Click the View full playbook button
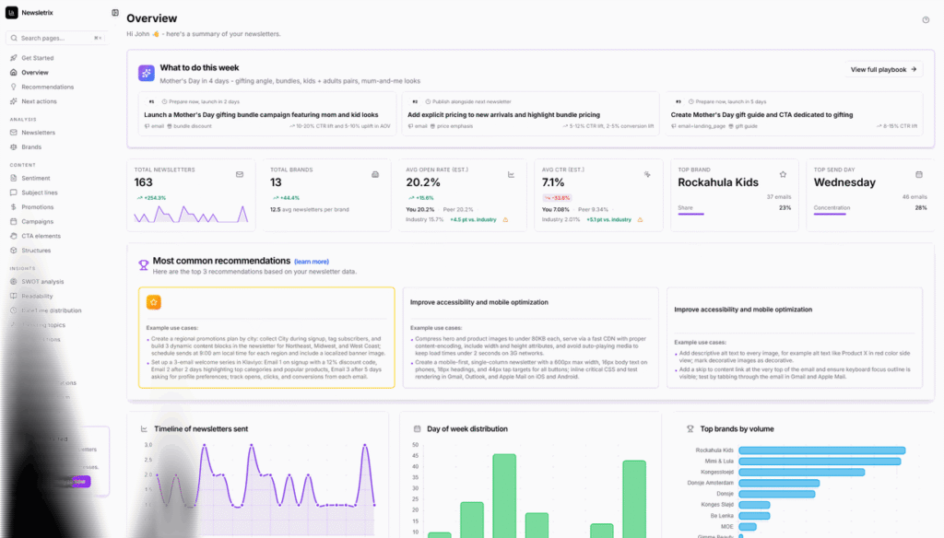 pos(883,70)
